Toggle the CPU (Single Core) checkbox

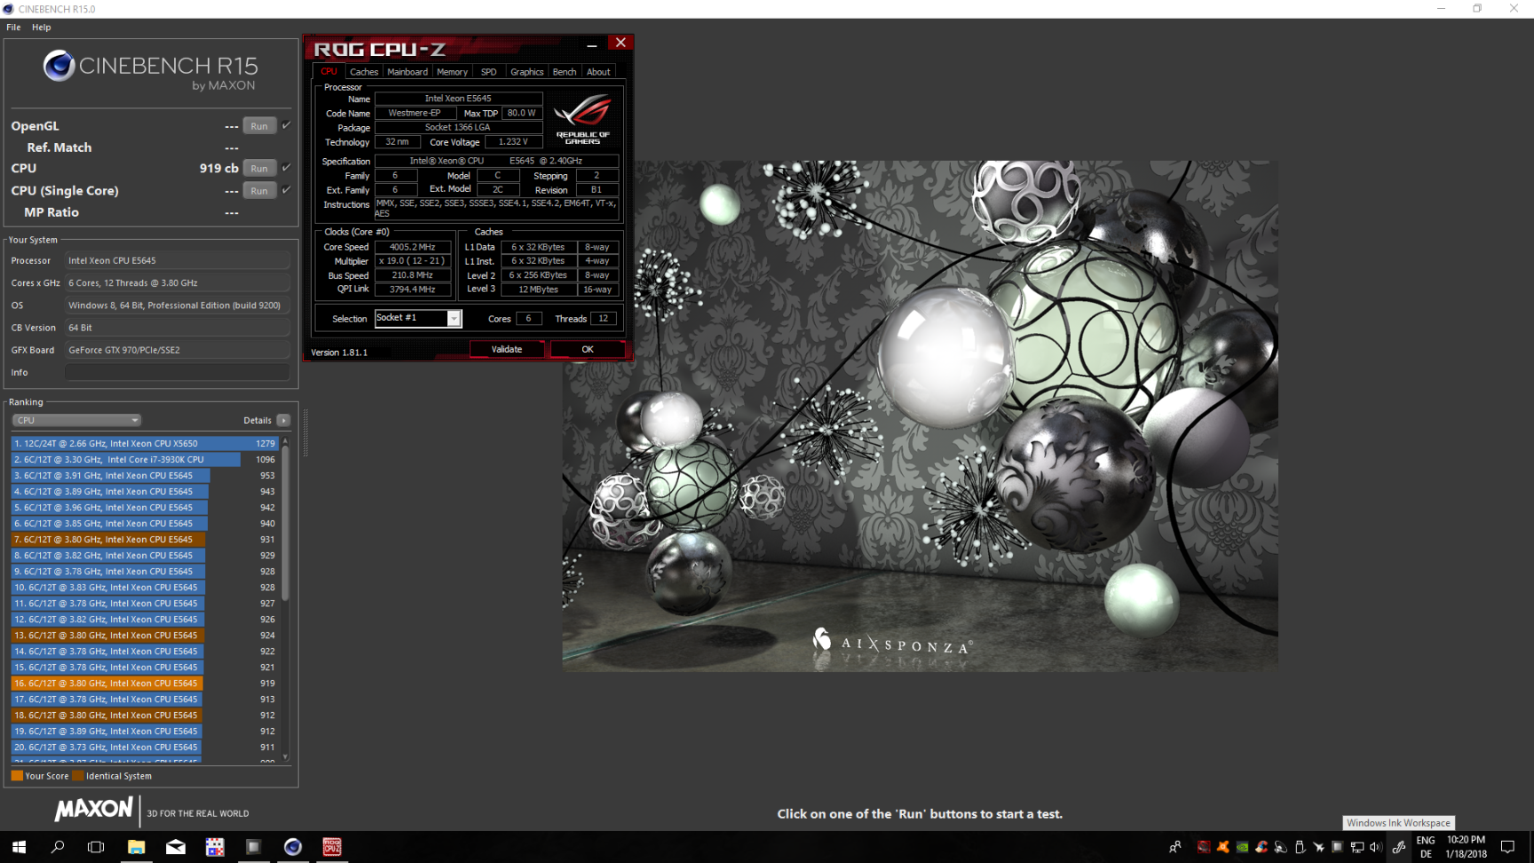tap(286, 190)
